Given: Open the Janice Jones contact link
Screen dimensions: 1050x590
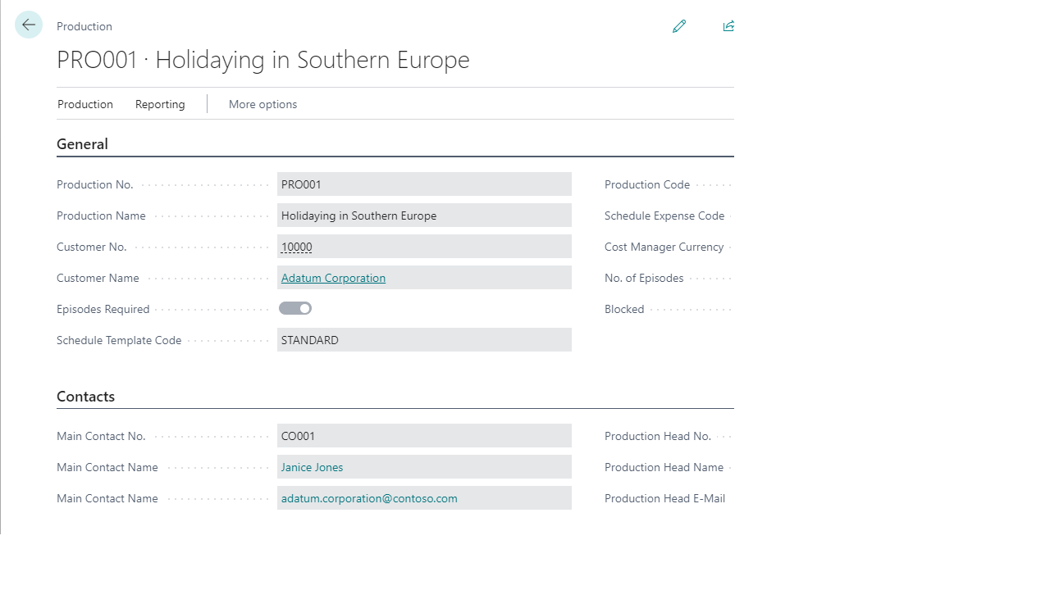Looking at the screenshot, I should coord(312,467).
